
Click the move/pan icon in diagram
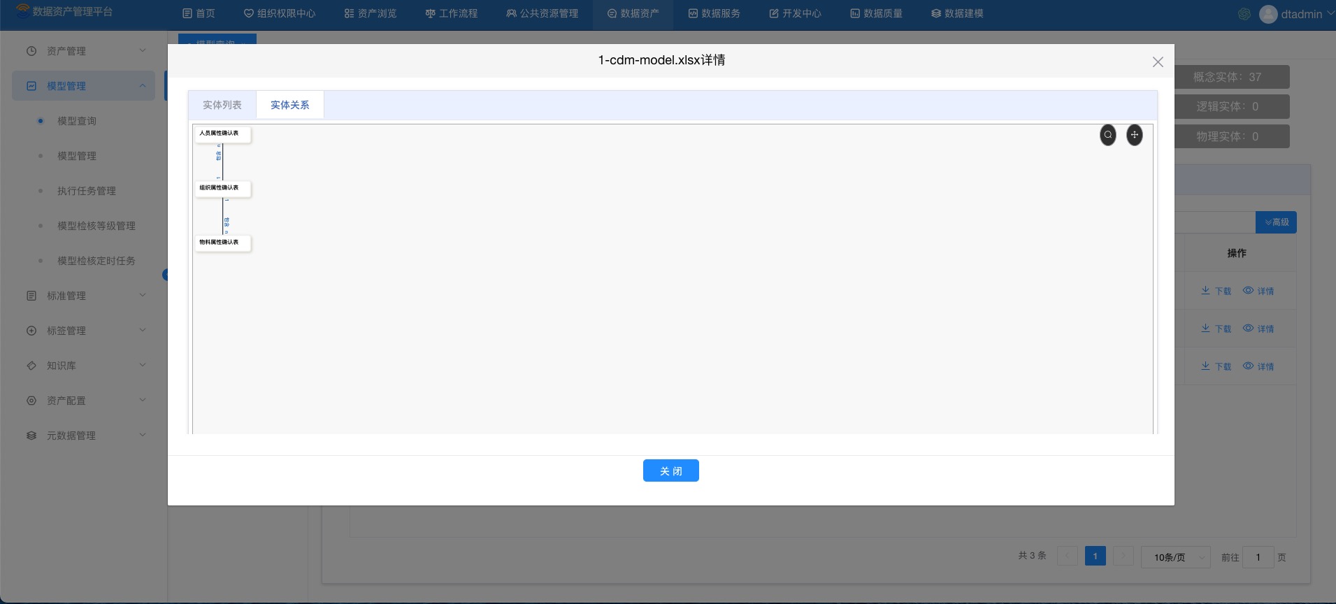click(1134, 135)
